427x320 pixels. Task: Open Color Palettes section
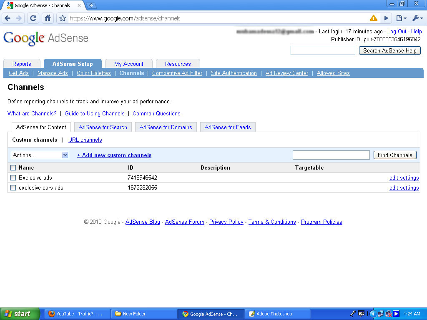click(94, 73)
